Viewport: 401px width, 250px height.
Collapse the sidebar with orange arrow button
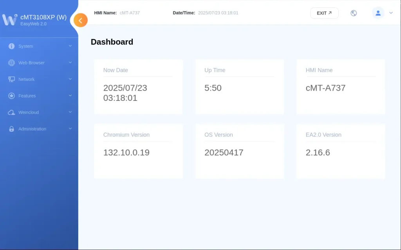click(x=80, y=20)
